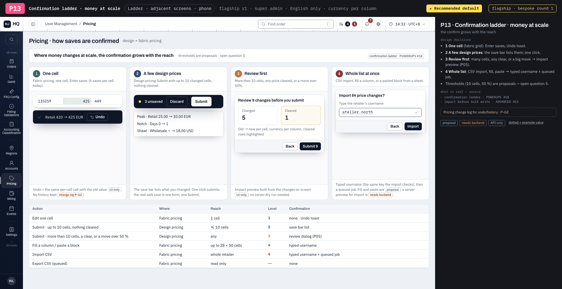The image size is (562, 289).
Task: Open the sidebar search icon
Action: point(11,39)
